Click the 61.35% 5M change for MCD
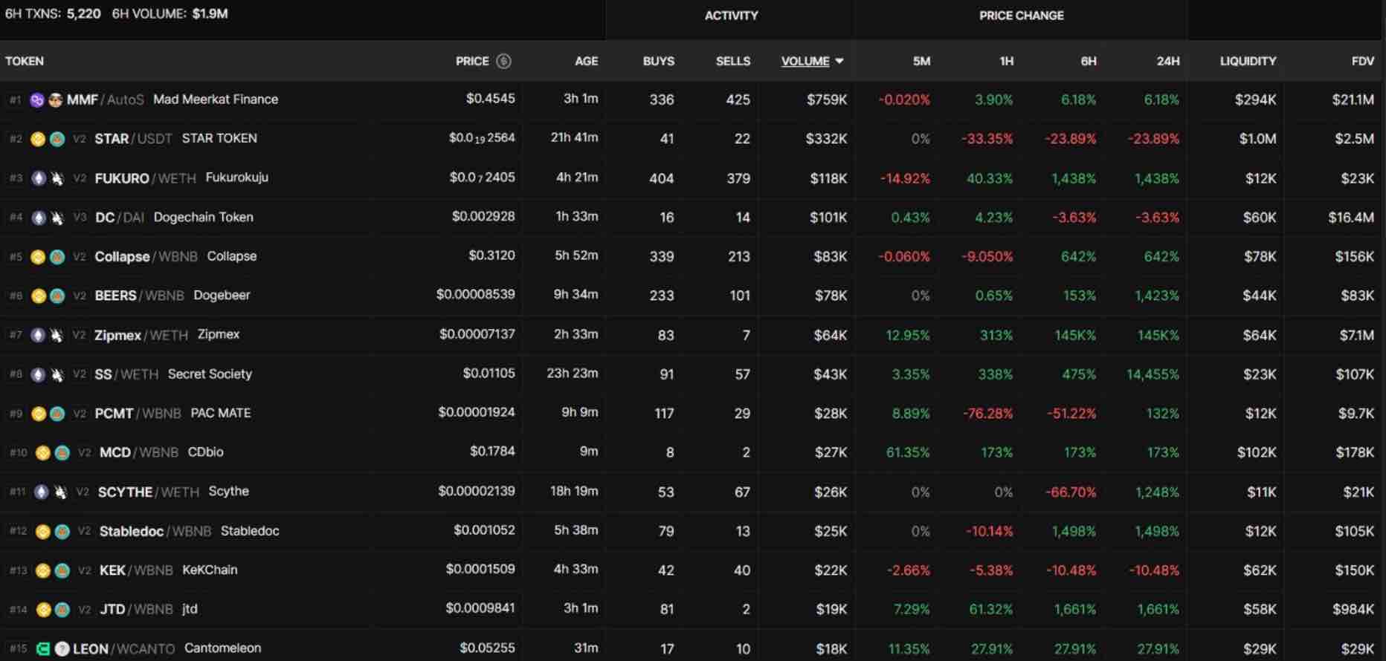This screenshot has height=661, width=1386. pyautogui.click(x=908, y=453)
